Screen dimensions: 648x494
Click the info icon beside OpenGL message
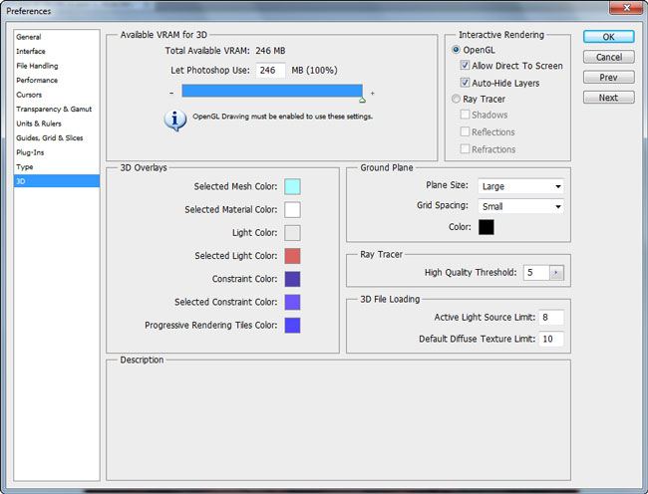point(175,120)
